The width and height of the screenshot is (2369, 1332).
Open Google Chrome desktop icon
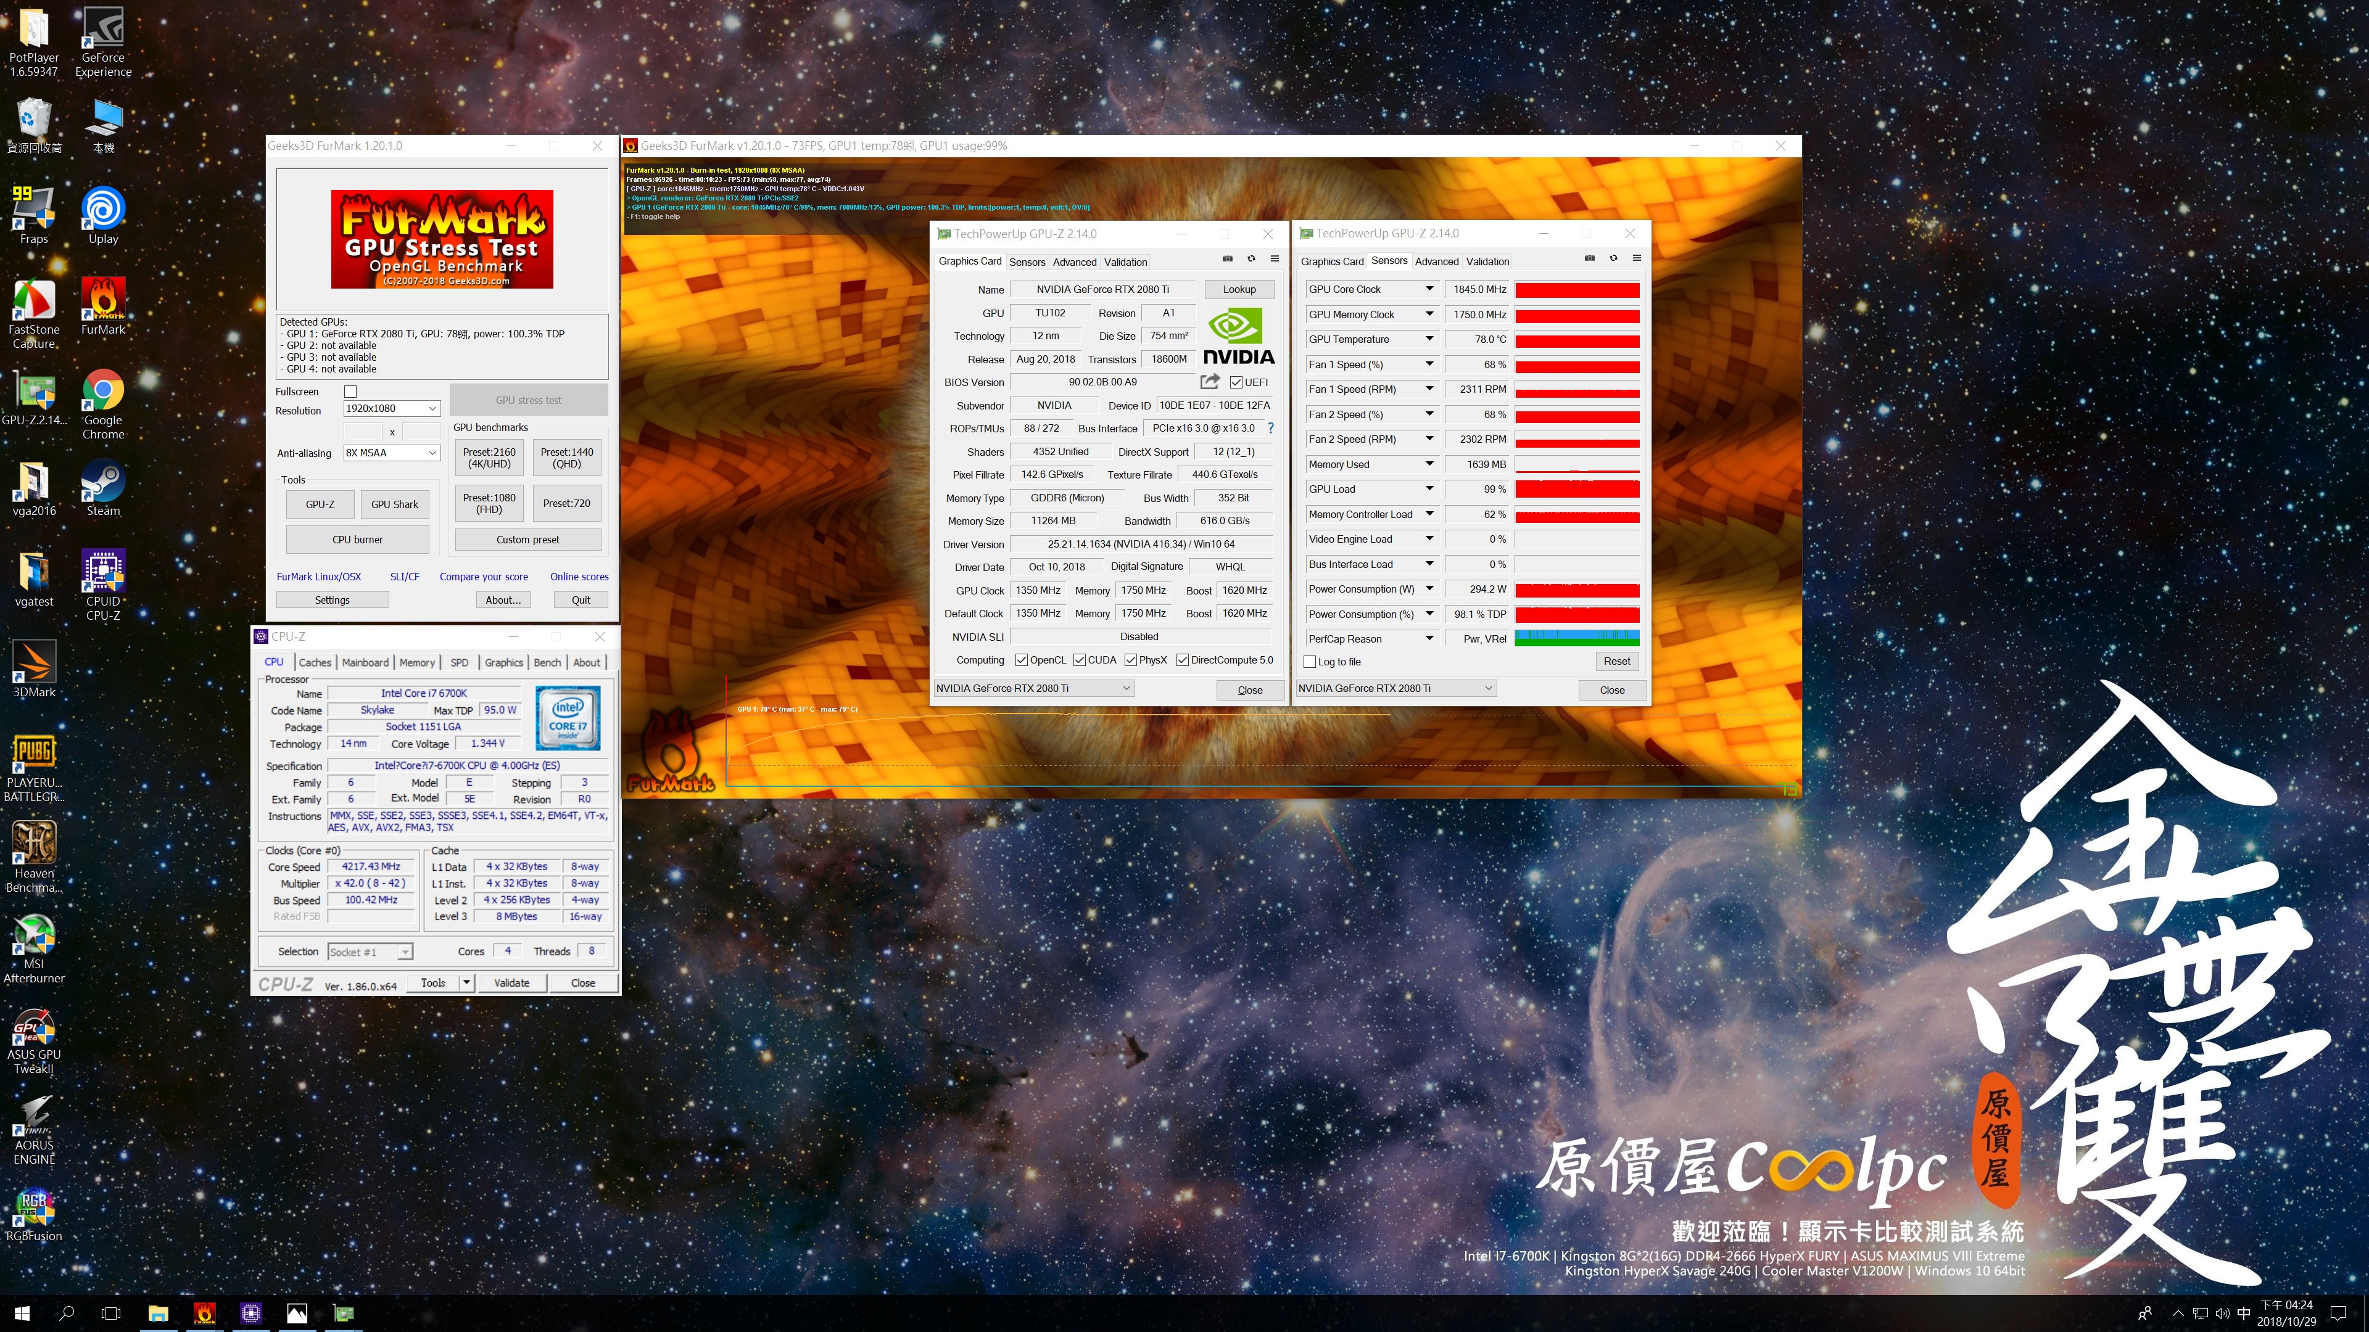coord(103,405)
